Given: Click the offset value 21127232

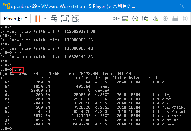Looking at the screenshot, I should click(x=81, y=116).
